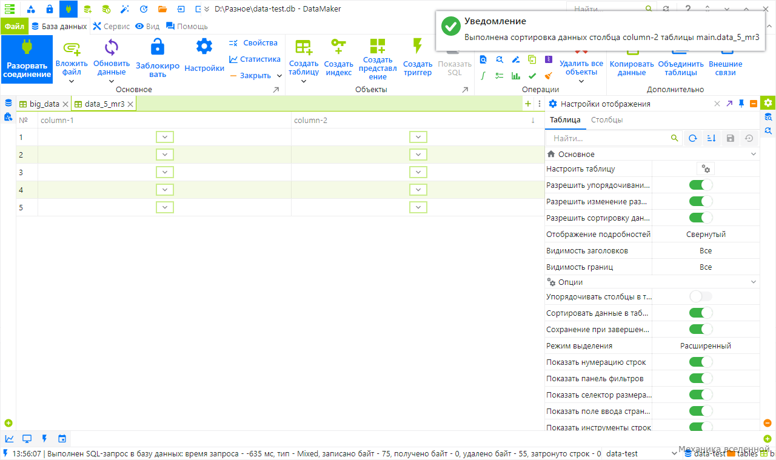Image resolution: width=776 pixels, height=460 pixels.
Task: Click the Attach file (Вложить файл) icon
Action: 72,47
